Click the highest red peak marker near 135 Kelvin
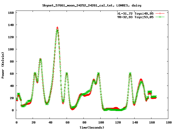Viewport: 174px width, 130px height. [57, 28]
